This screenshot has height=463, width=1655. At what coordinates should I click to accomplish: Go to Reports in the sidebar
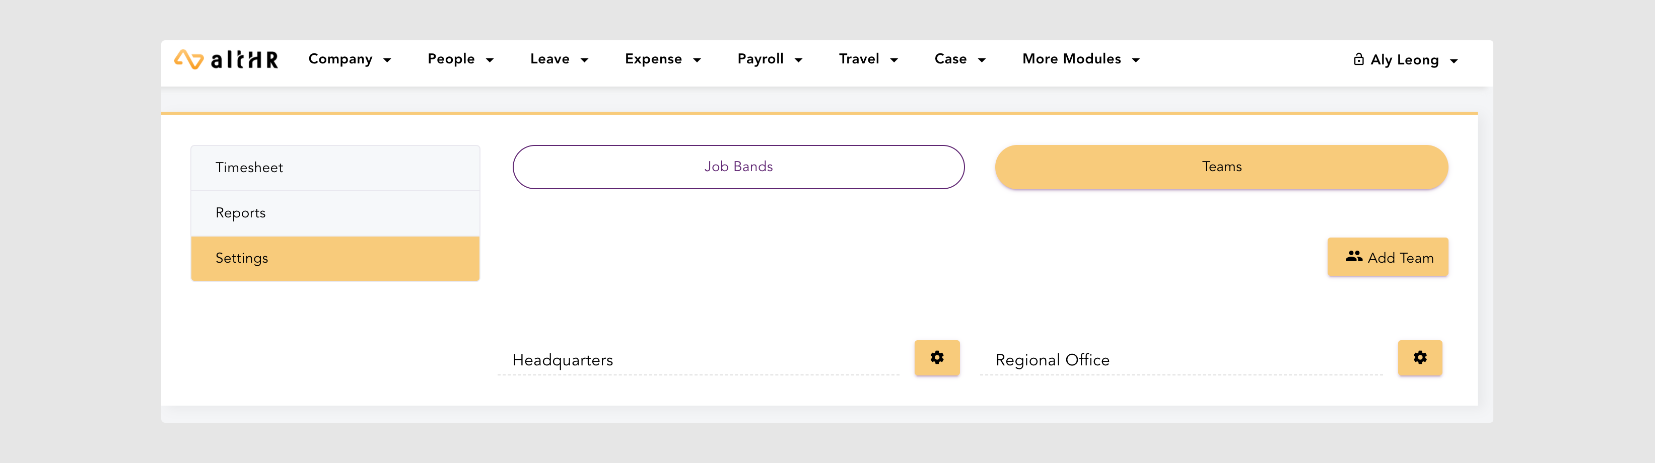[335, 213]
